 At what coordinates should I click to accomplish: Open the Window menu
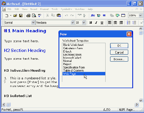(x=80, y=9)
